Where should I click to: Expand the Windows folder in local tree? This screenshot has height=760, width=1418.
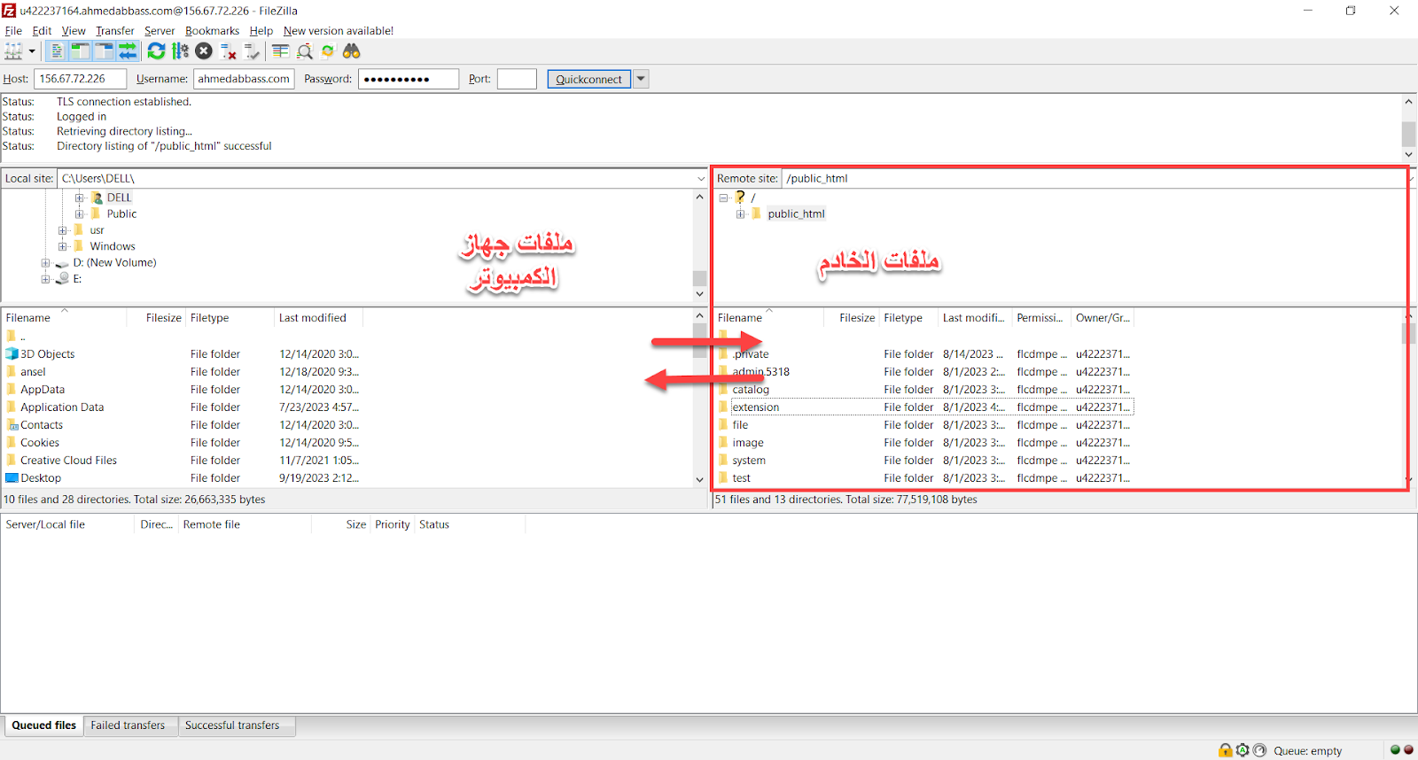pyautogui.click(x=63, y=246)
